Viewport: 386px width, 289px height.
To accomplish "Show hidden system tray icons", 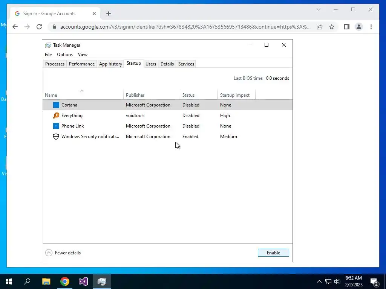I will click(319, 281).
